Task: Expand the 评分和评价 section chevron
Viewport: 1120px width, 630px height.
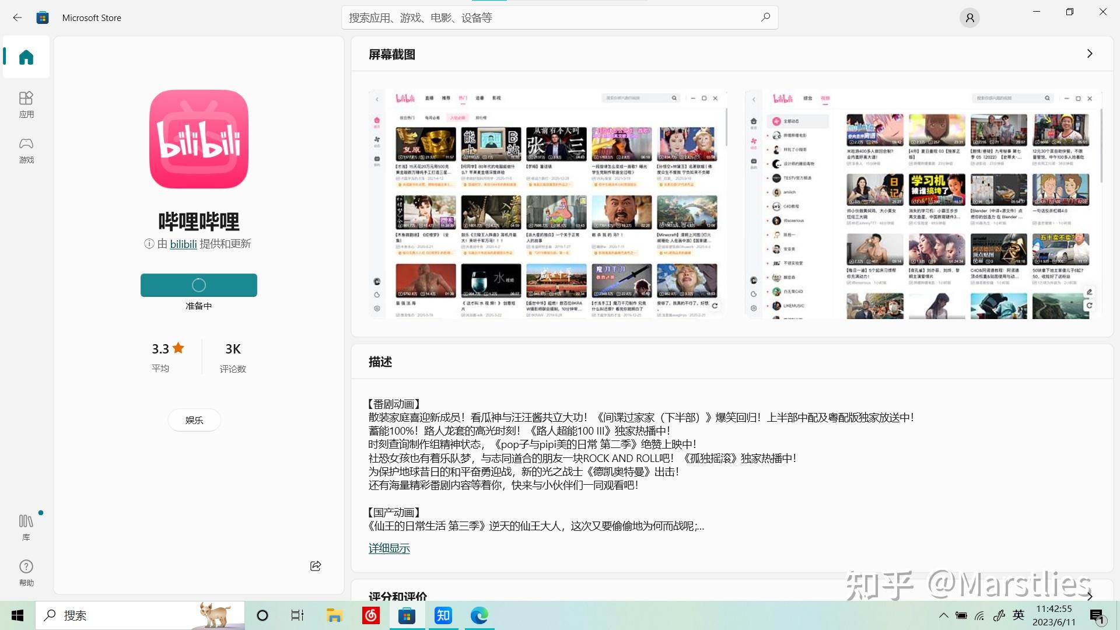Action: [x=1090, y=596]
